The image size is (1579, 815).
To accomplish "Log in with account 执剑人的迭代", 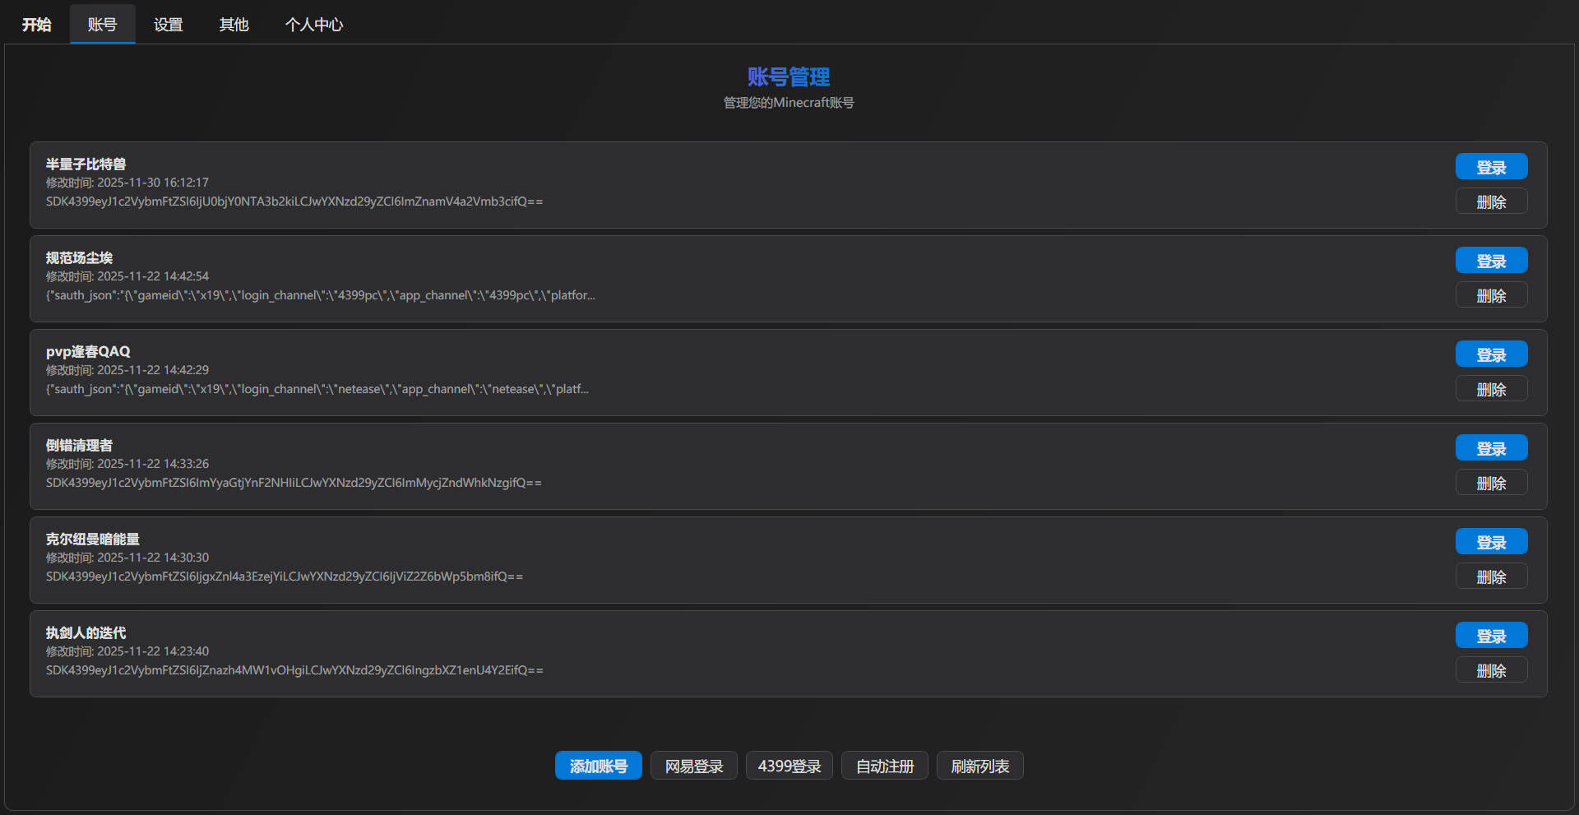I will pyautogui.click(x=1490, y=636).
